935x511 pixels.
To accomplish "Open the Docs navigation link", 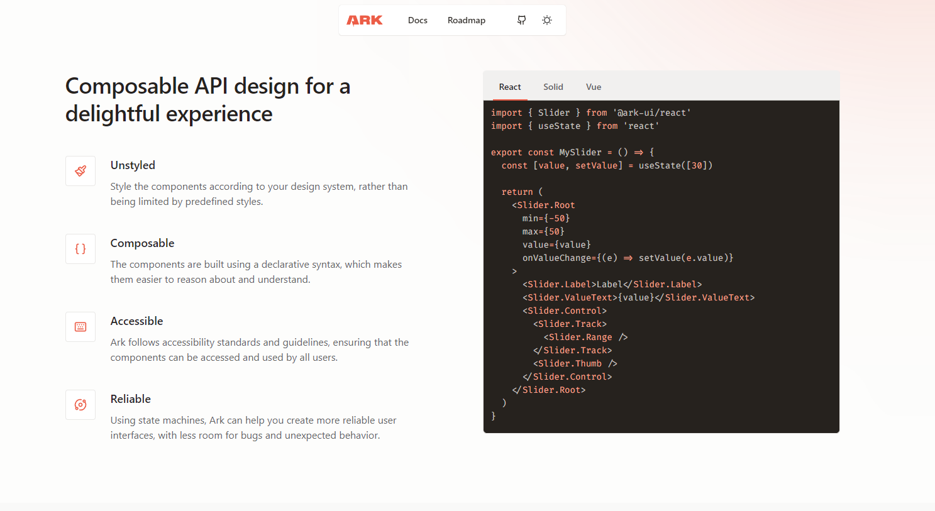I will point(418,20).
